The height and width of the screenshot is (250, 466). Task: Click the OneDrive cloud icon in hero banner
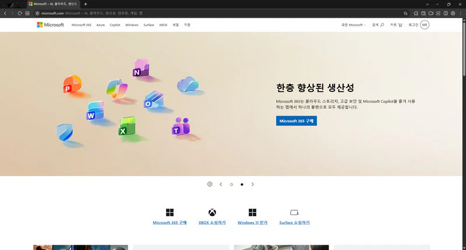click(x=188, y=84)
